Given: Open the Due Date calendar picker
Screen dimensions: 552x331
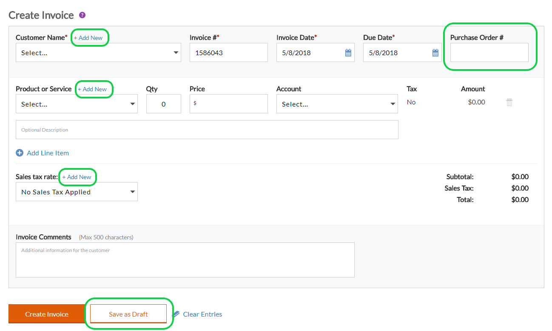Looking at the screenshot, I should [435, 53].
